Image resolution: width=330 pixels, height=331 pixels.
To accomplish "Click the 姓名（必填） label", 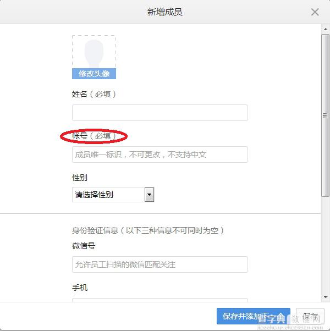I will point(94,94).
